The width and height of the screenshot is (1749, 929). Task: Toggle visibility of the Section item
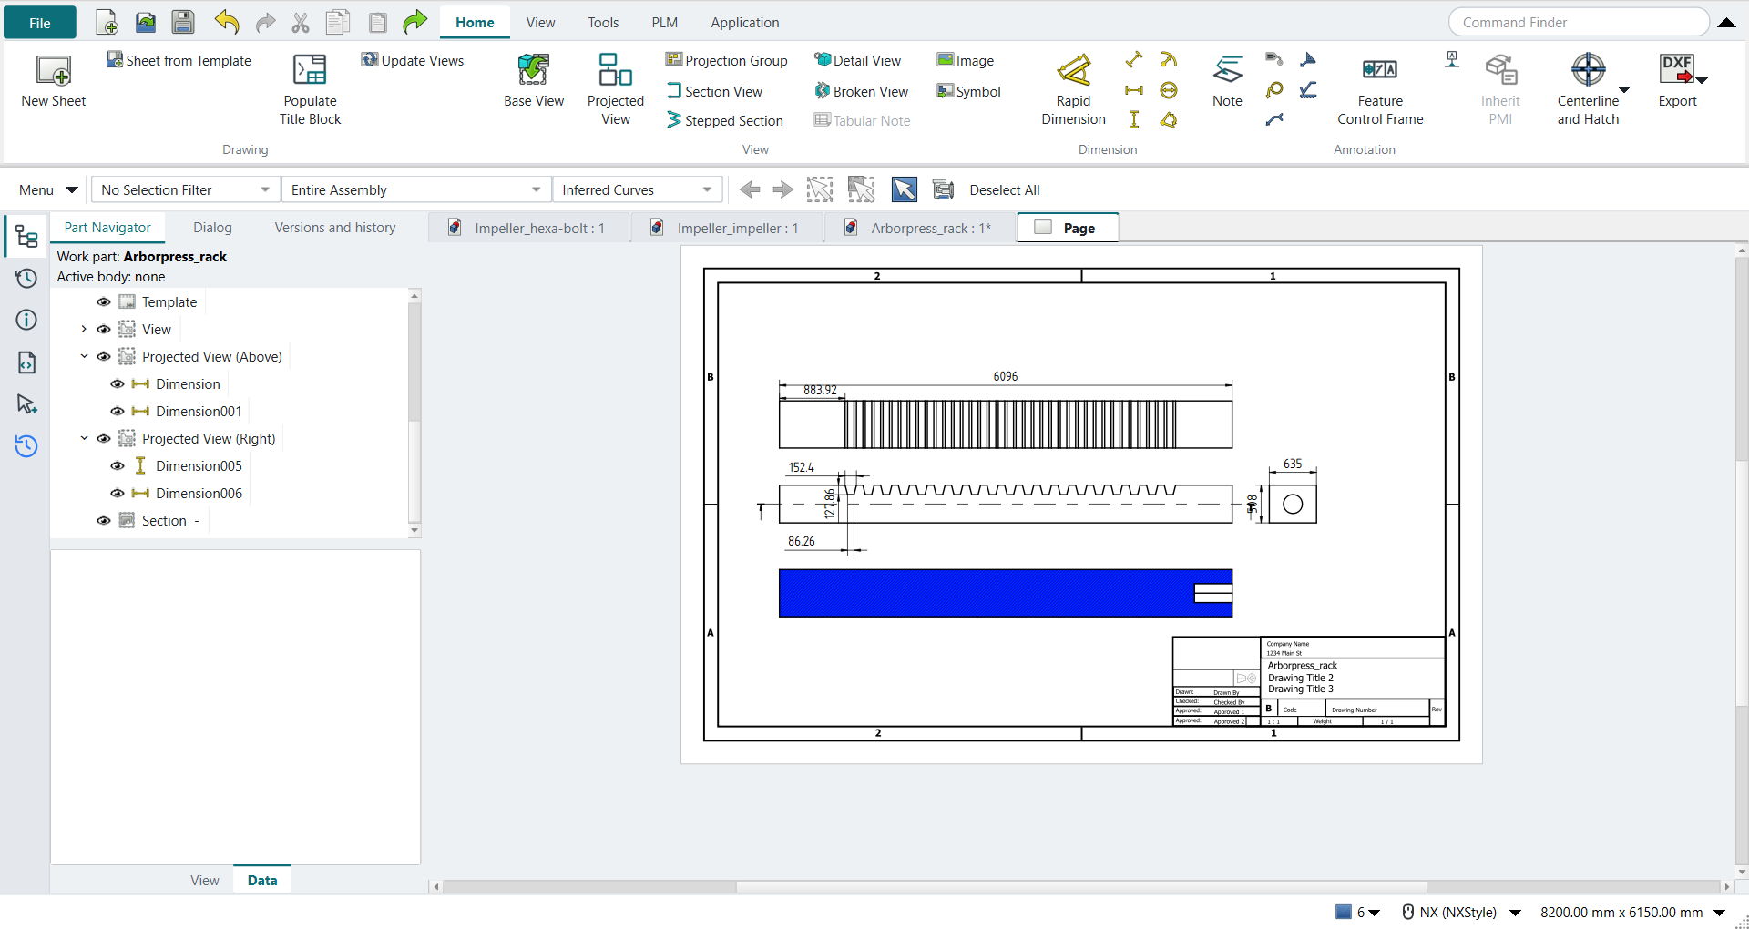pyautogui.click(x=104, y=521)
